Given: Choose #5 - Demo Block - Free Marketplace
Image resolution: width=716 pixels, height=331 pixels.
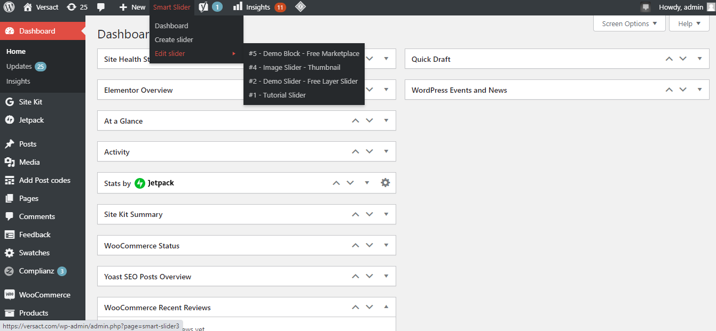Looking at the screenshot, I should [x=304, y=53].
